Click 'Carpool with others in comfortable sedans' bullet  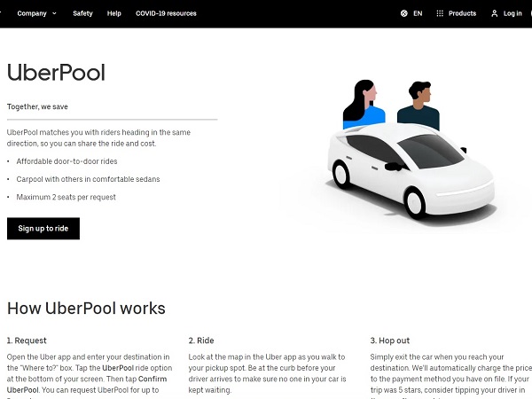click(88, 179)
